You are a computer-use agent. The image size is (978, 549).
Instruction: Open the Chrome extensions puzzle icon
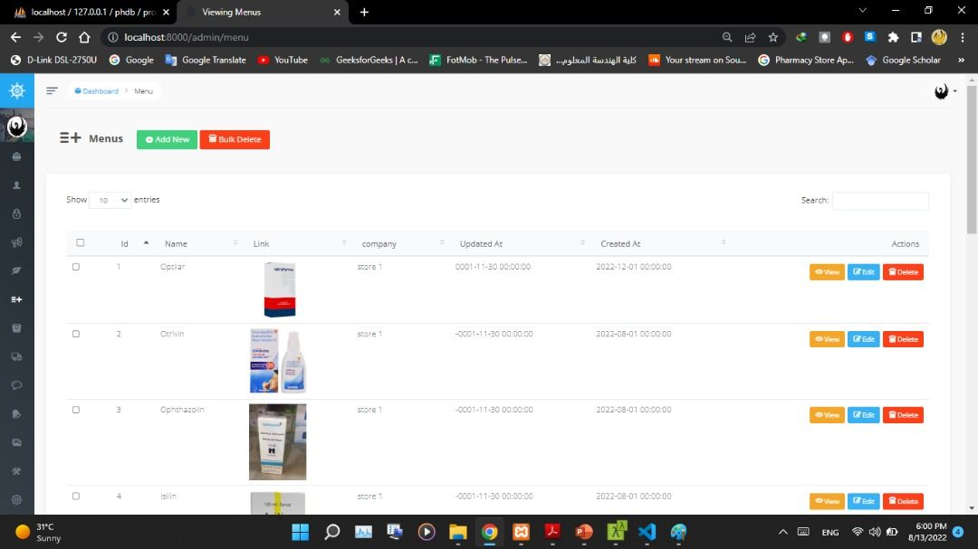[x=893, y=37]
